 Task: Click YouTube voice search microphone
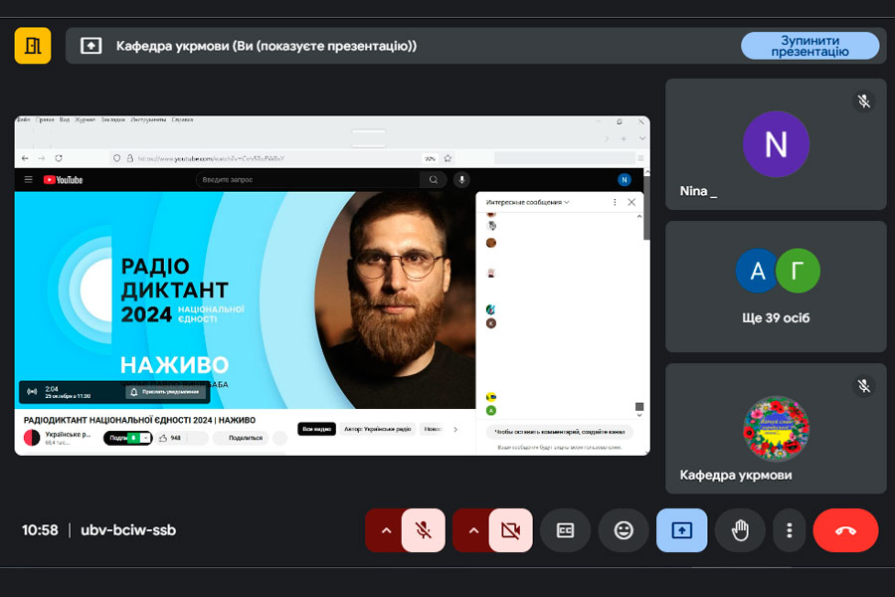pyautogui.click(x=461, y=179)
